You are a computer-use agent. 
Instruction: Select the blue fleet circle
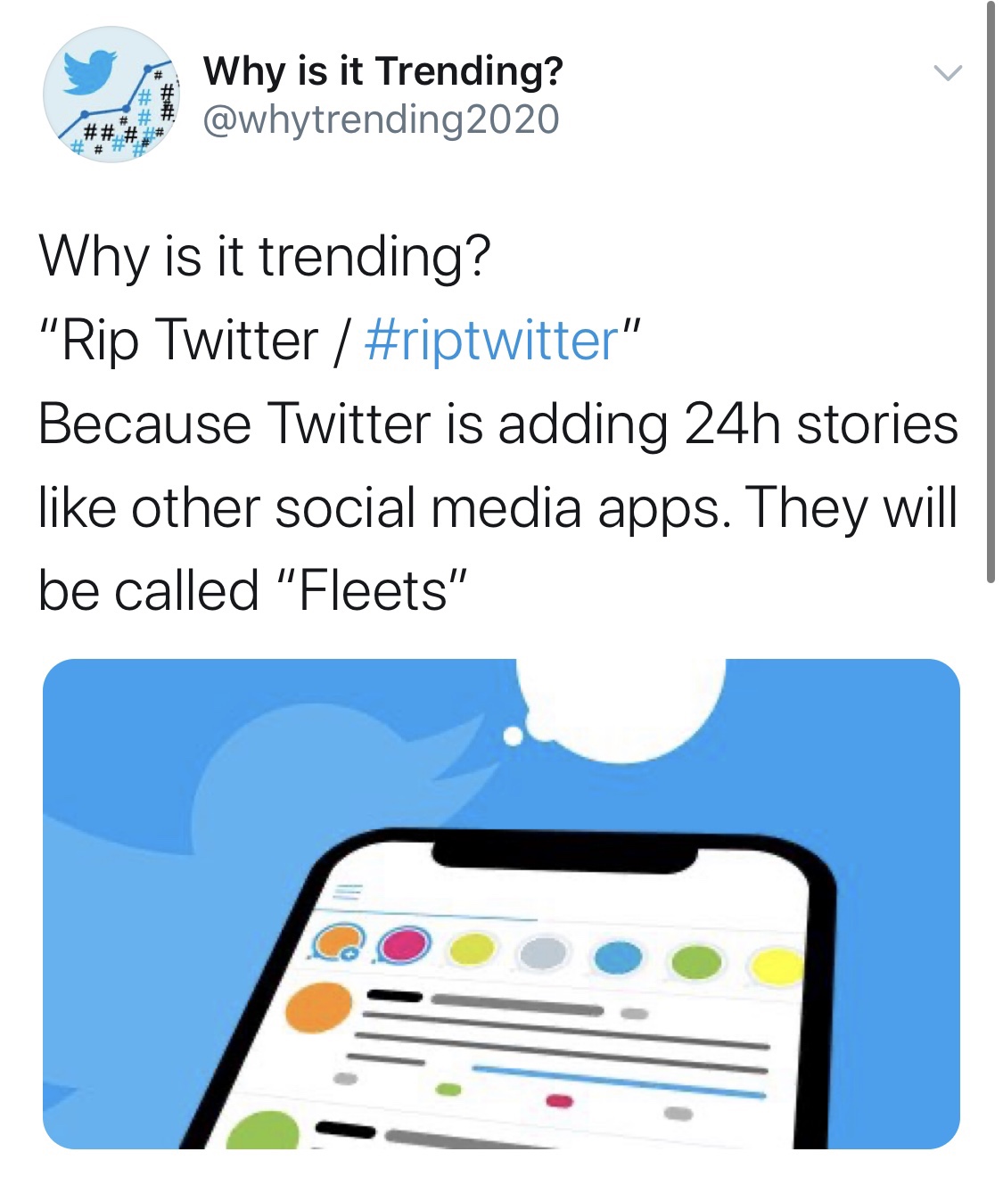pos(618,958)
